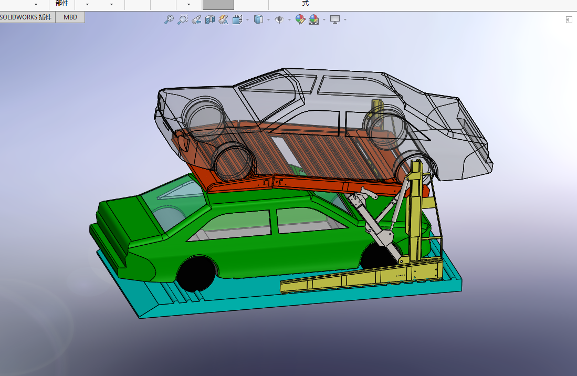
Task: Expand the collapsed task pane at top right
Action: pos(569,19)
